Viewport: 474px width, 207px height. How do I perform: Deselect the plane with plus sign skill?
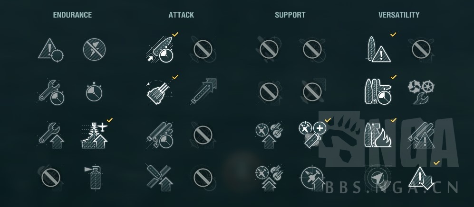pyautogui.click(x=312, y=135)
